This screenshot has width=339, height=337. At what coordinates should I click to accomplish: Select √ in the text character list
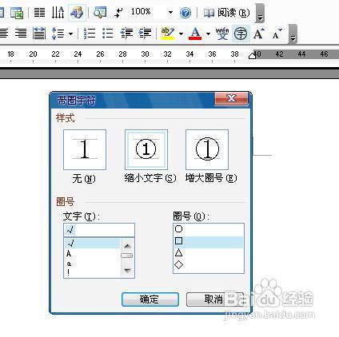coord(92,243)
